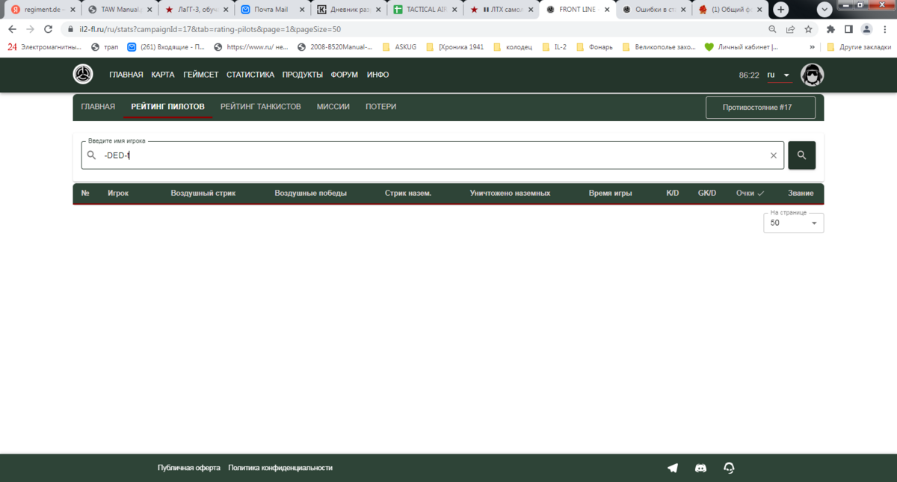Select the Потери tab
This screenshot has width=897, height=482.
[380, 107]
